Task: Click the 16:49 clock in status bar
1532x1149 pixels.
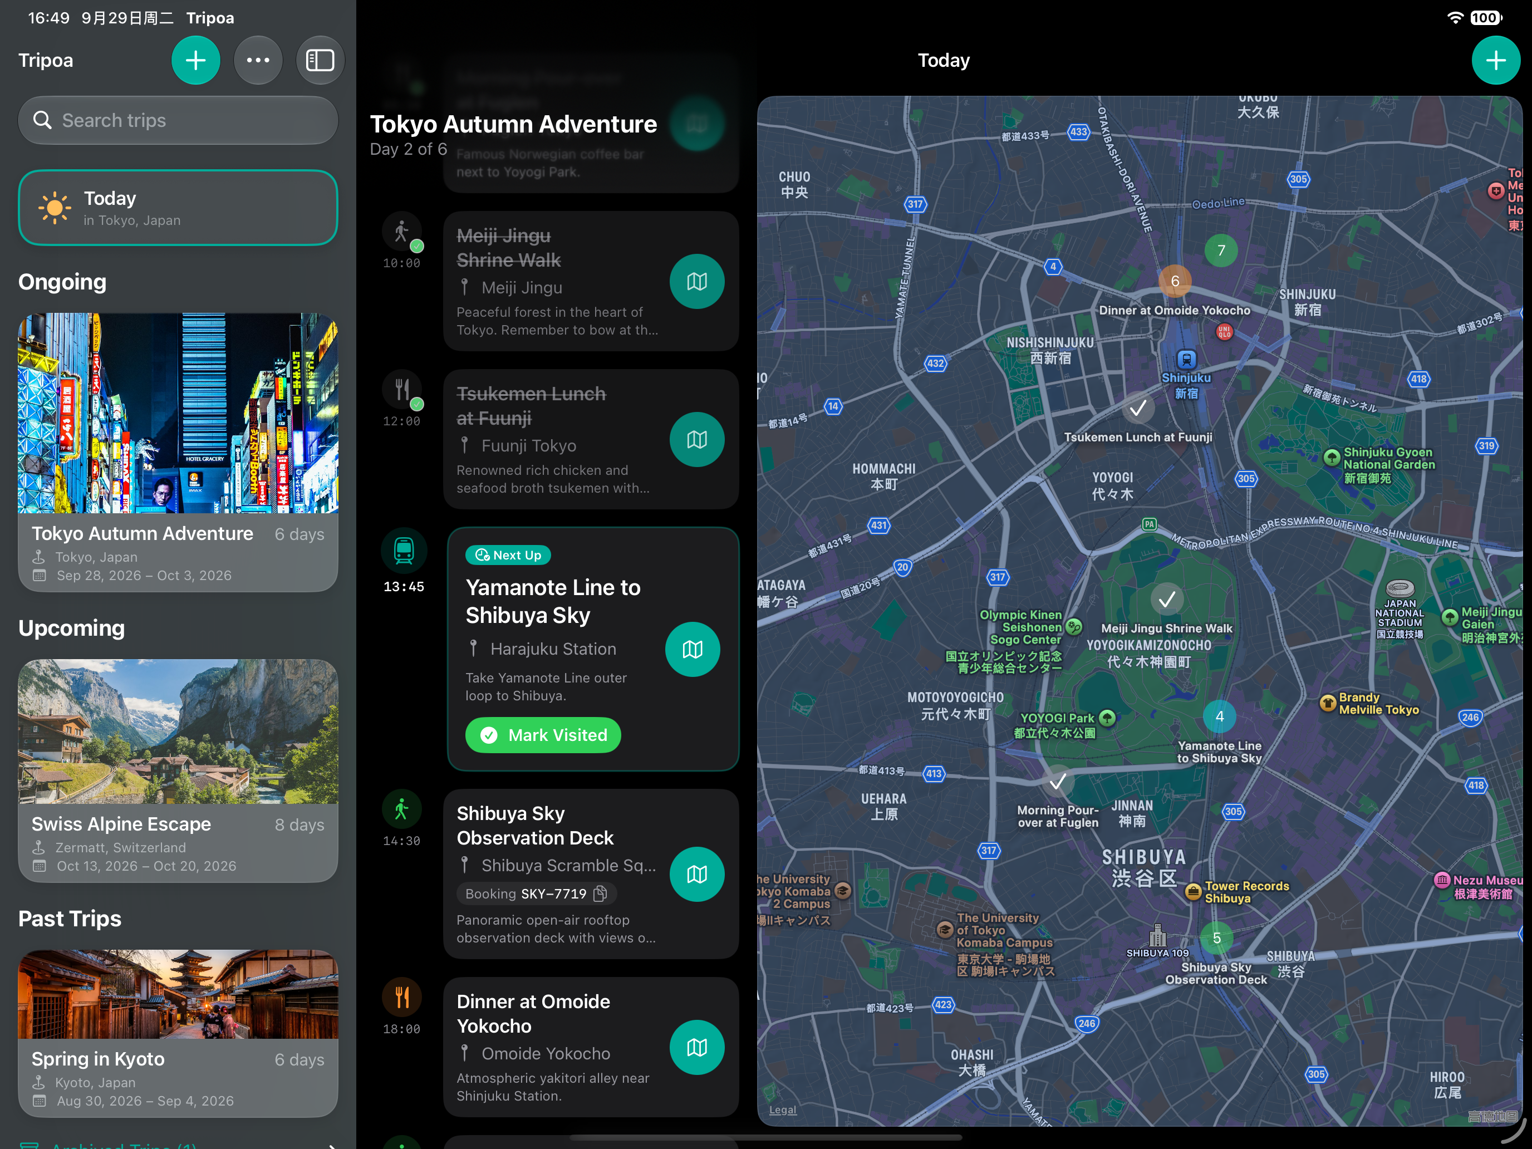Action: pos(48,17)
